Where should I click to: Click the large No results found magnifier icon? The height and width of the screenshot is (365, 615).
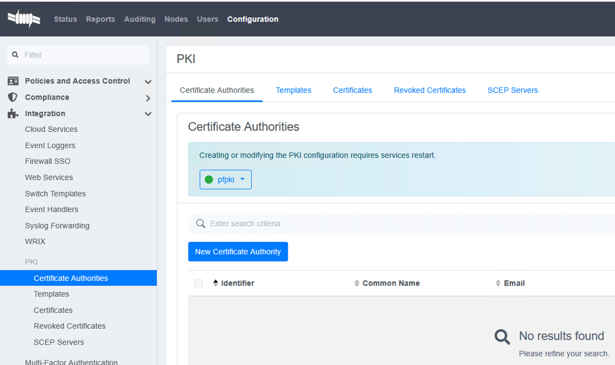pyautogui.click(x=502, y=336)
